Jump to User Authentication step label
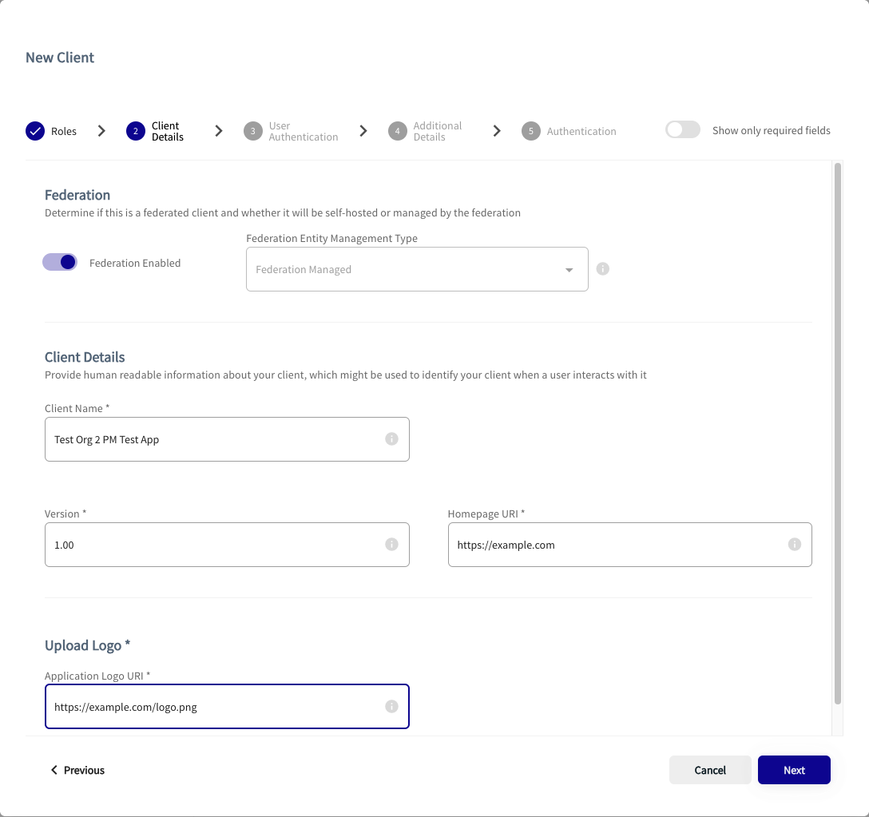This screenshot has height=817, width=869. coord(304,131)
